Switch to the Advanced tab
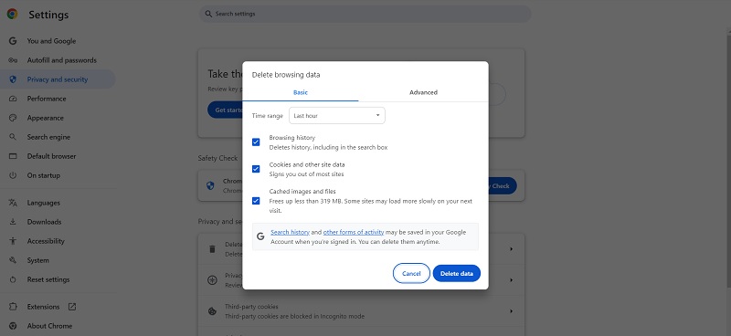Image resolution: width=731 pixels, height=336 pixels. point(423,92)
